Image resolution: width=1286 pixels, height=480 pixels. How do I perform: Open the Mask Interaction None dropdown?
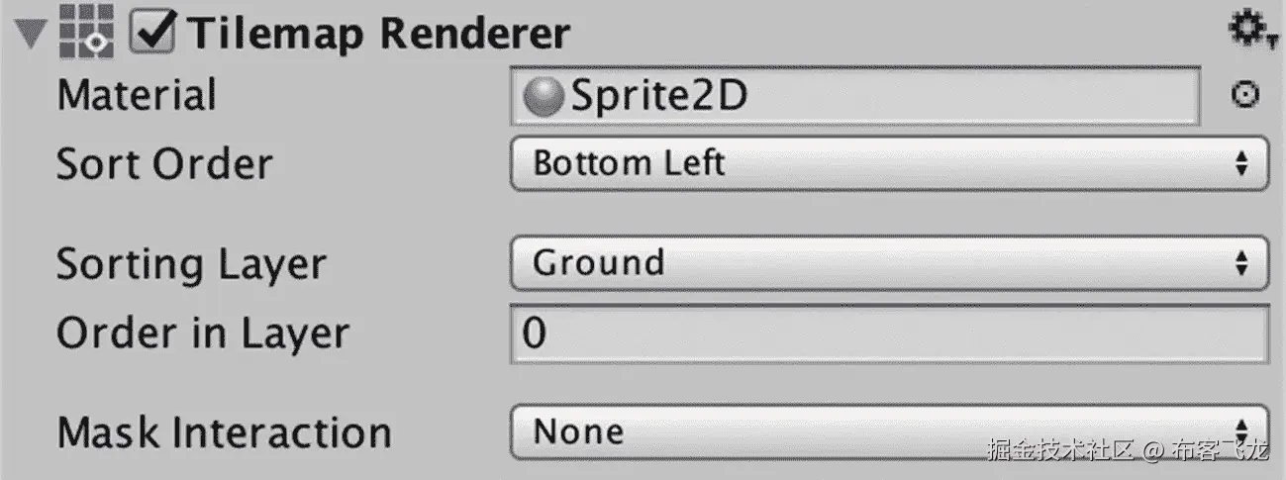tap(889, 432)
